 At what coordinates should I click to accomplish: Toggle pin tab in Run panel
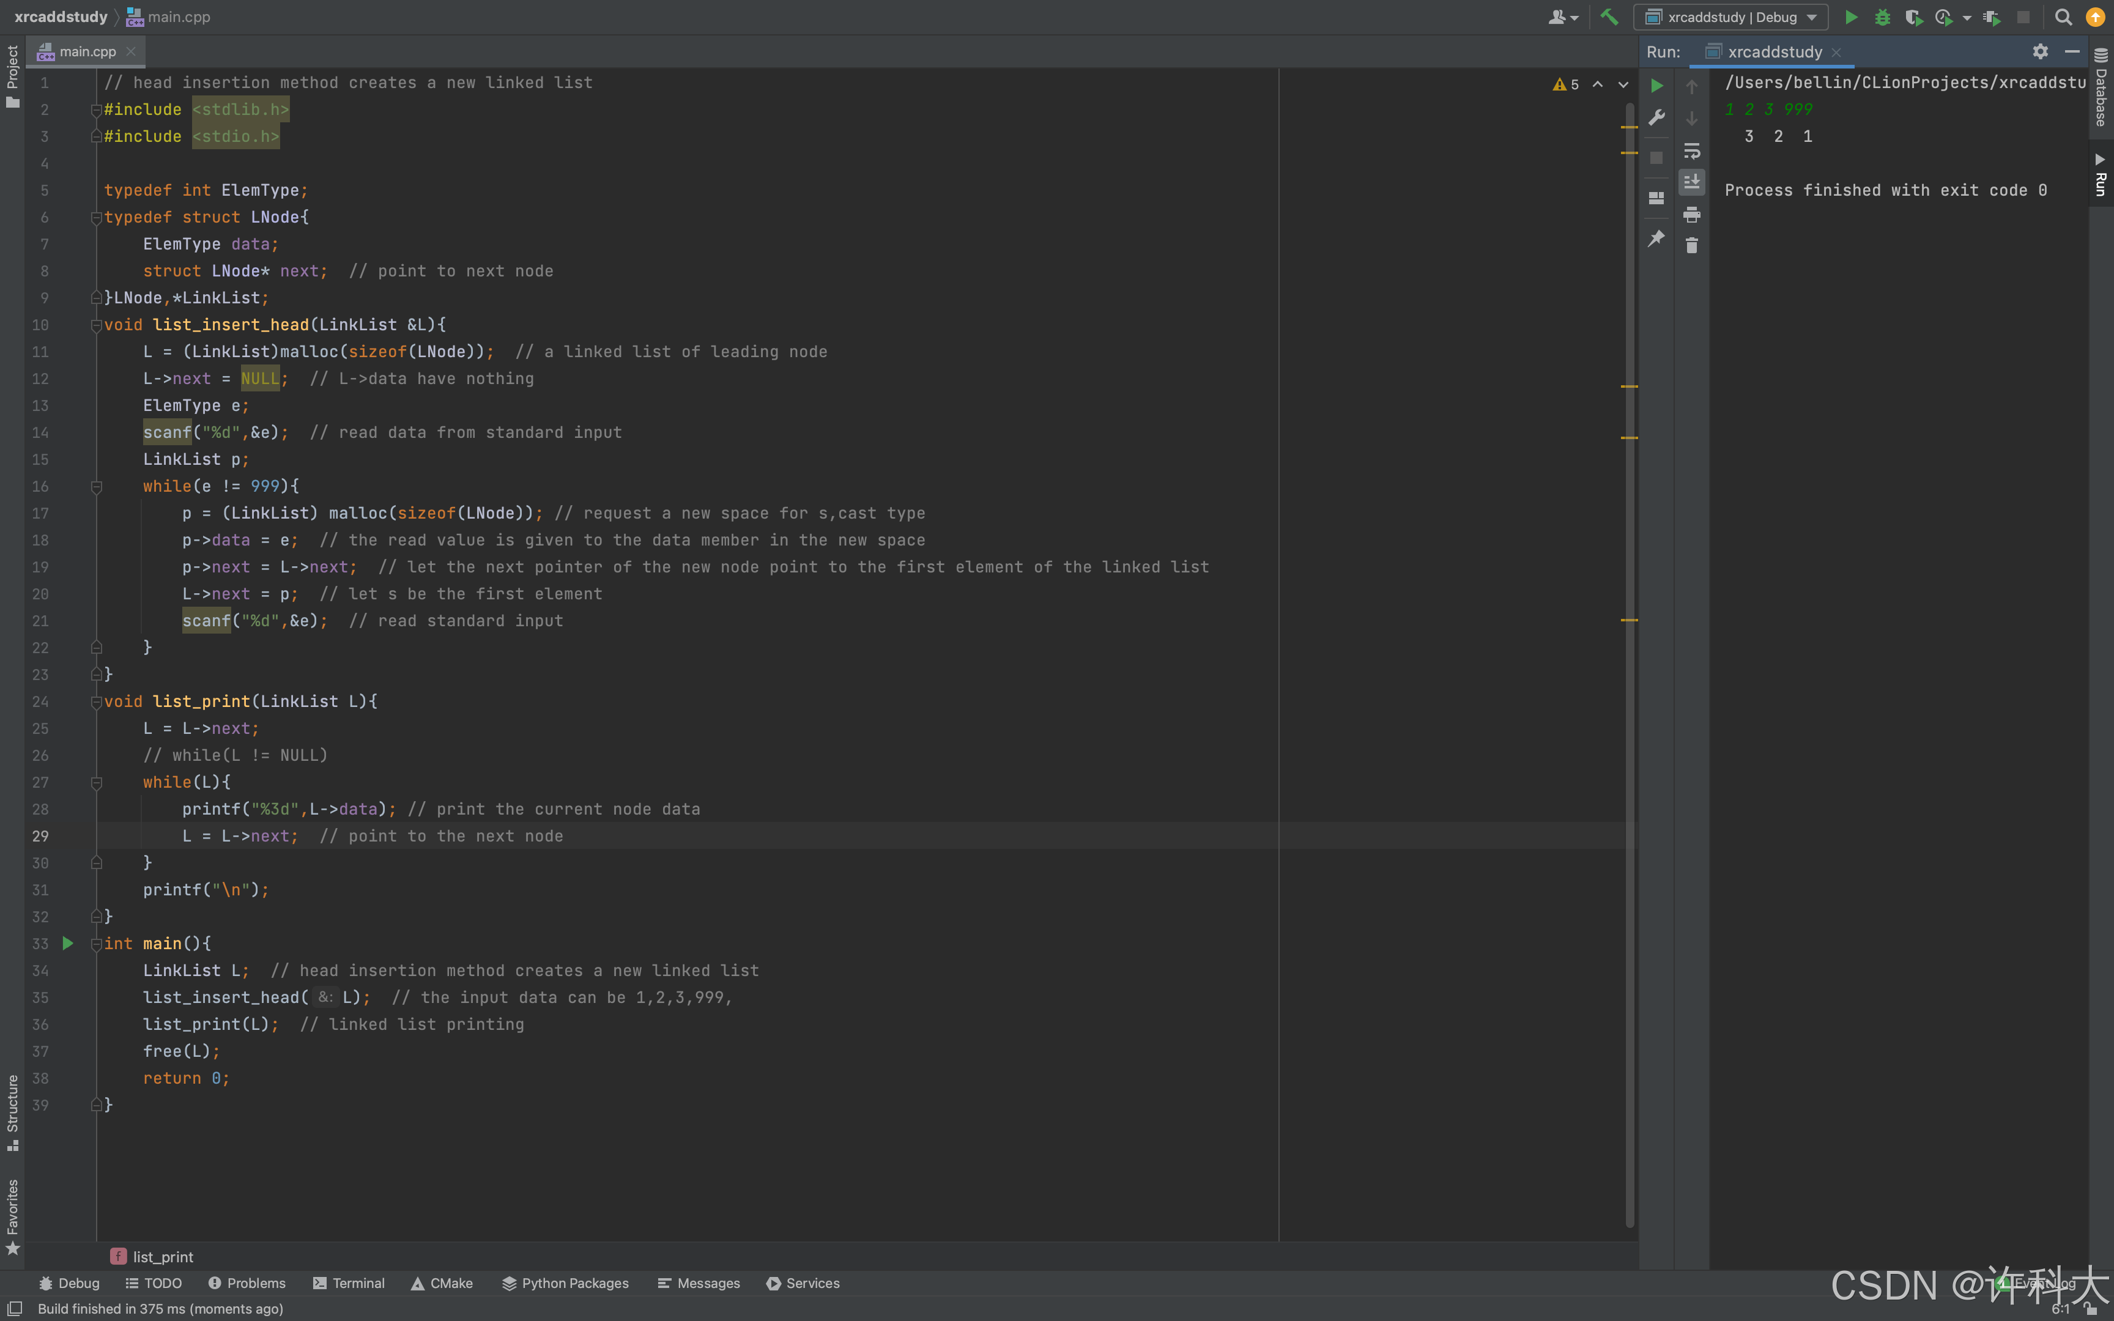1656,238
